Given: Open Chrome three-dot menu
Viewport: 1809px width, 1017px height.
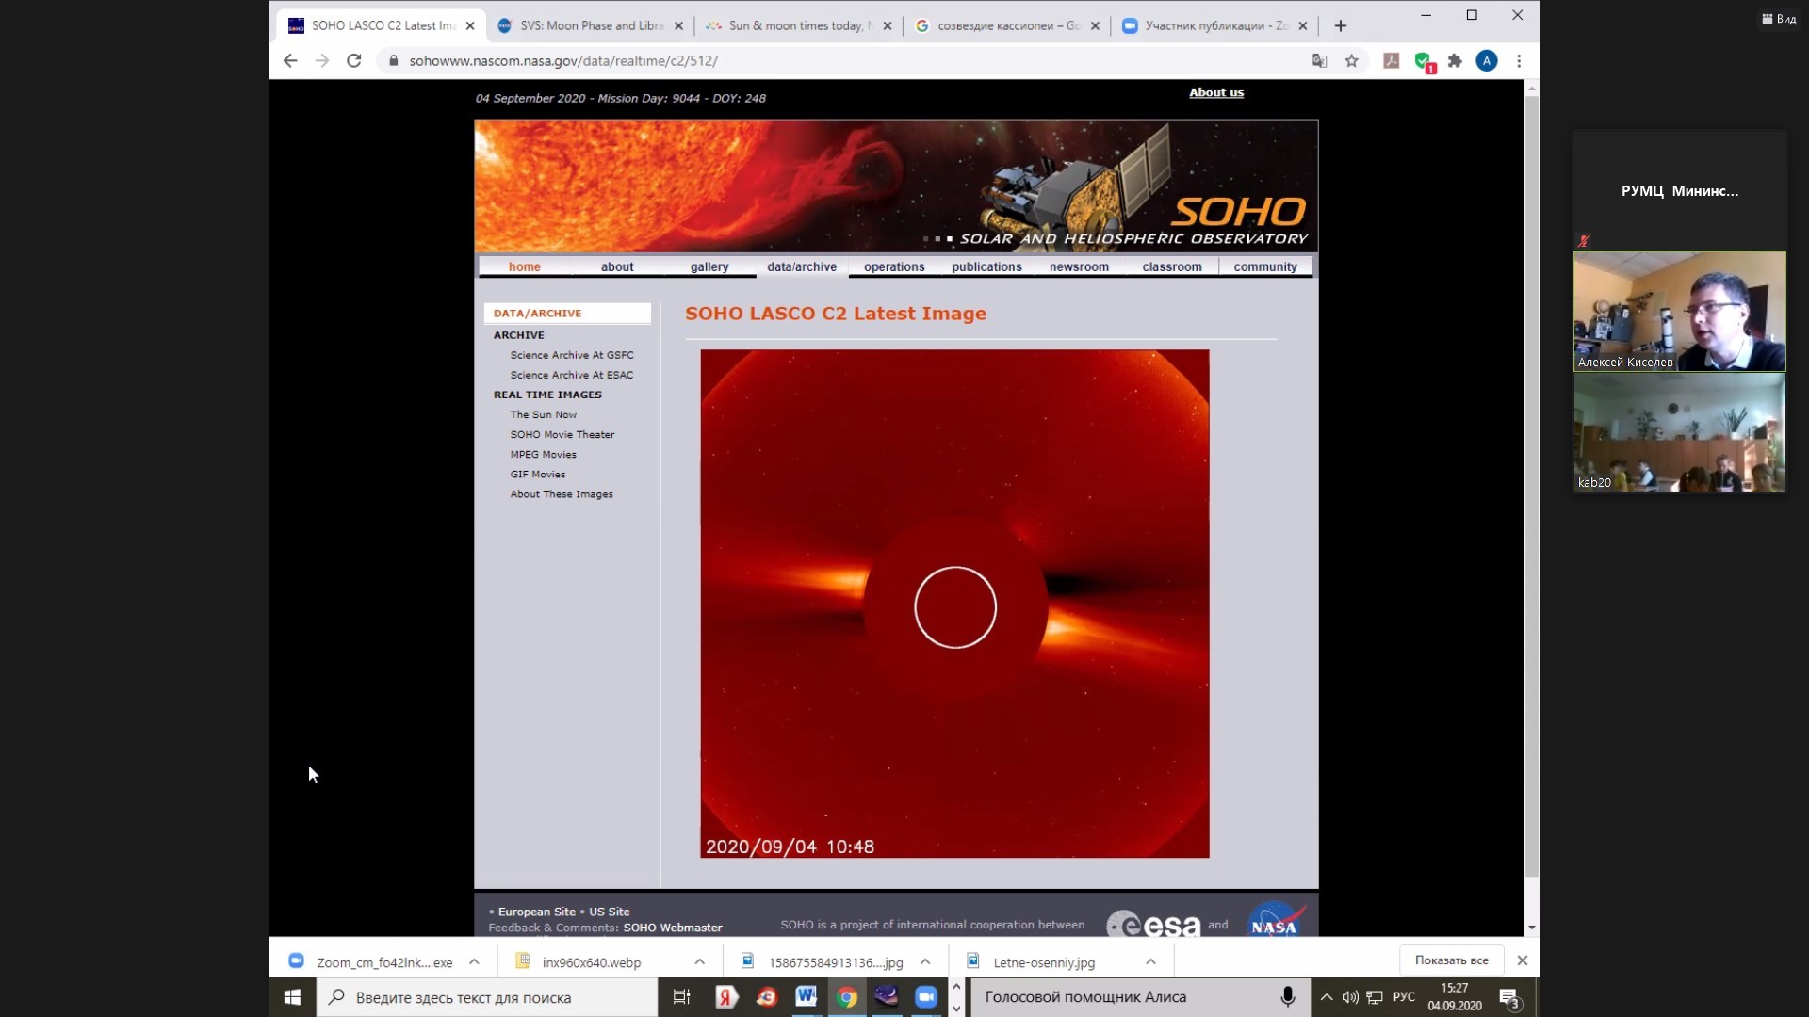Looking at the screenshot, I should click(x=1519, y=60).
